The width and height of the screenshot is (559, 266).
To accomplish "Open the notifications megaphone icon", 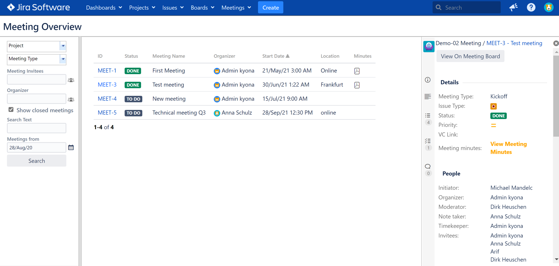I will 513,7.
